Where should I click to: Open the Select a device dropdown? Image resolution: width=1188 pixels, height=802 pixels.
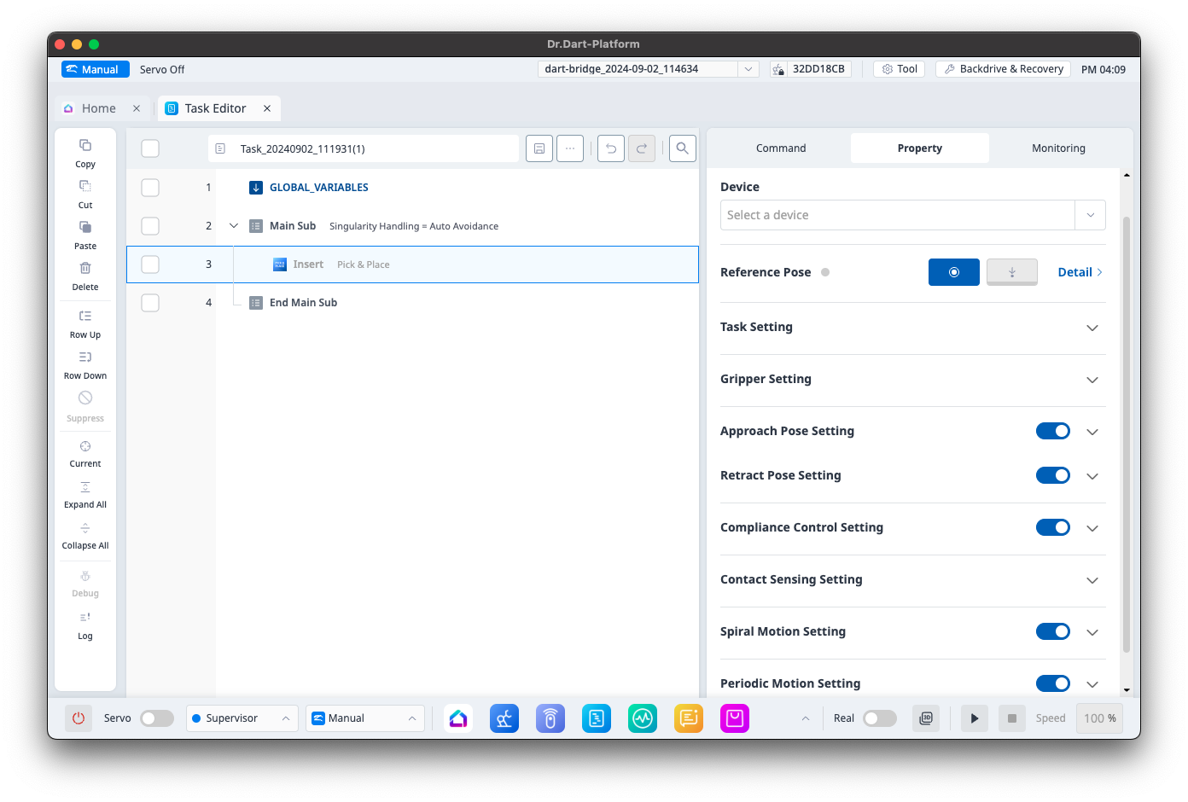pos(912,215)
